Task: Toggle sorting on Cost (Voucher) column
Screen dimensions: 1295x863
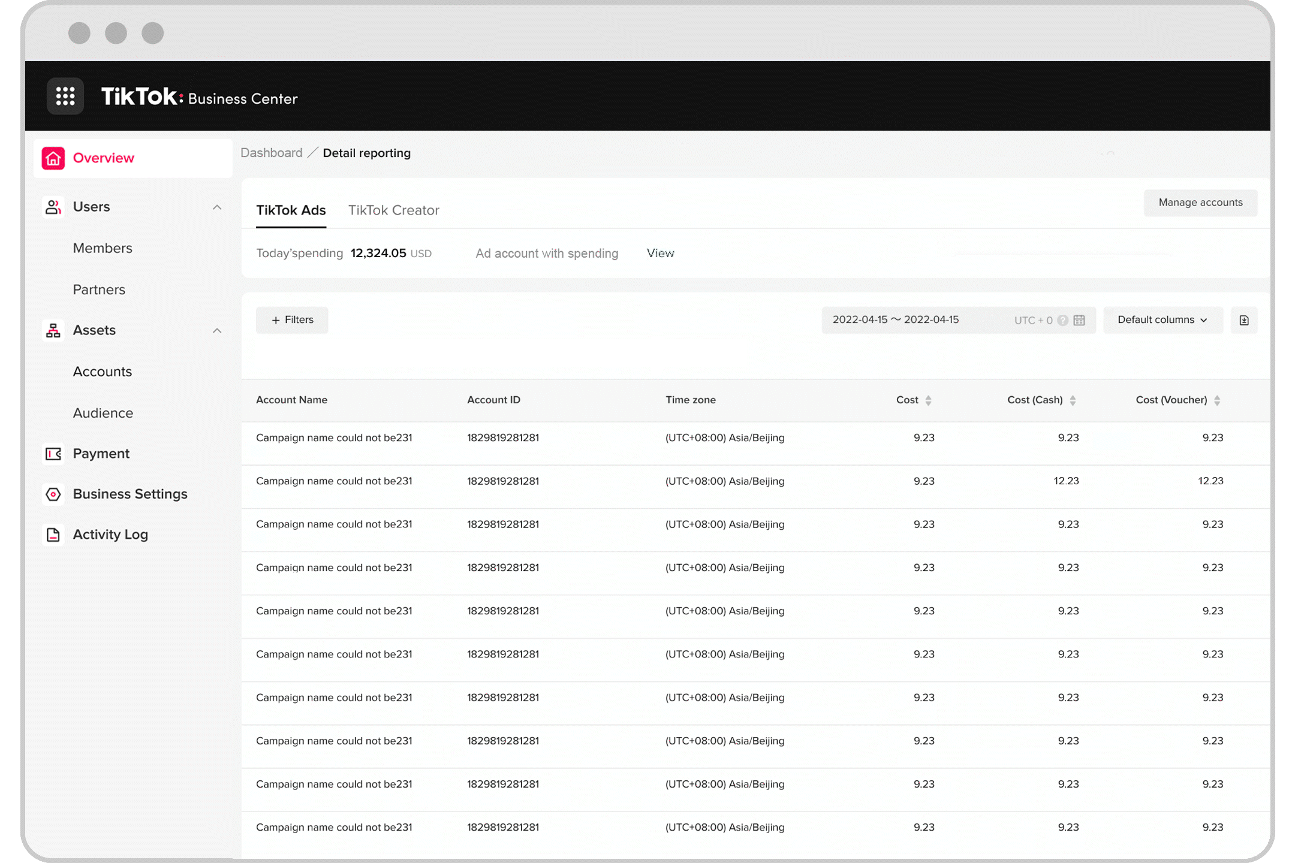Action: pos(1217,400)
